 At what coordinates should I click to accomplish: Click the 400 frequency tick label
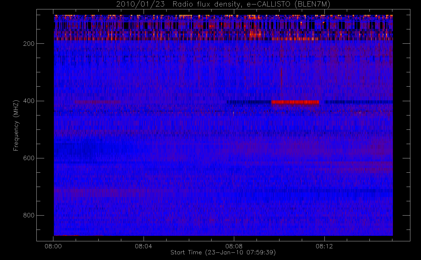click(x=29, y=101)
